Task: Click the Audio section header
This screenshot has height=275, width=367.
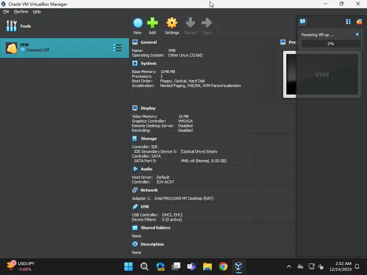Action: (147, 169)
